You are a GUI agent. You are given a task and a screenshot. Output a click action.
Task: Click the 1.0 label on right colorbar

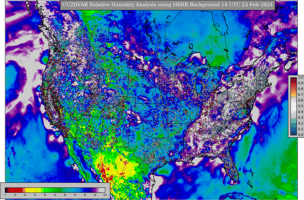pyautogui.click(x=300, y=77)
